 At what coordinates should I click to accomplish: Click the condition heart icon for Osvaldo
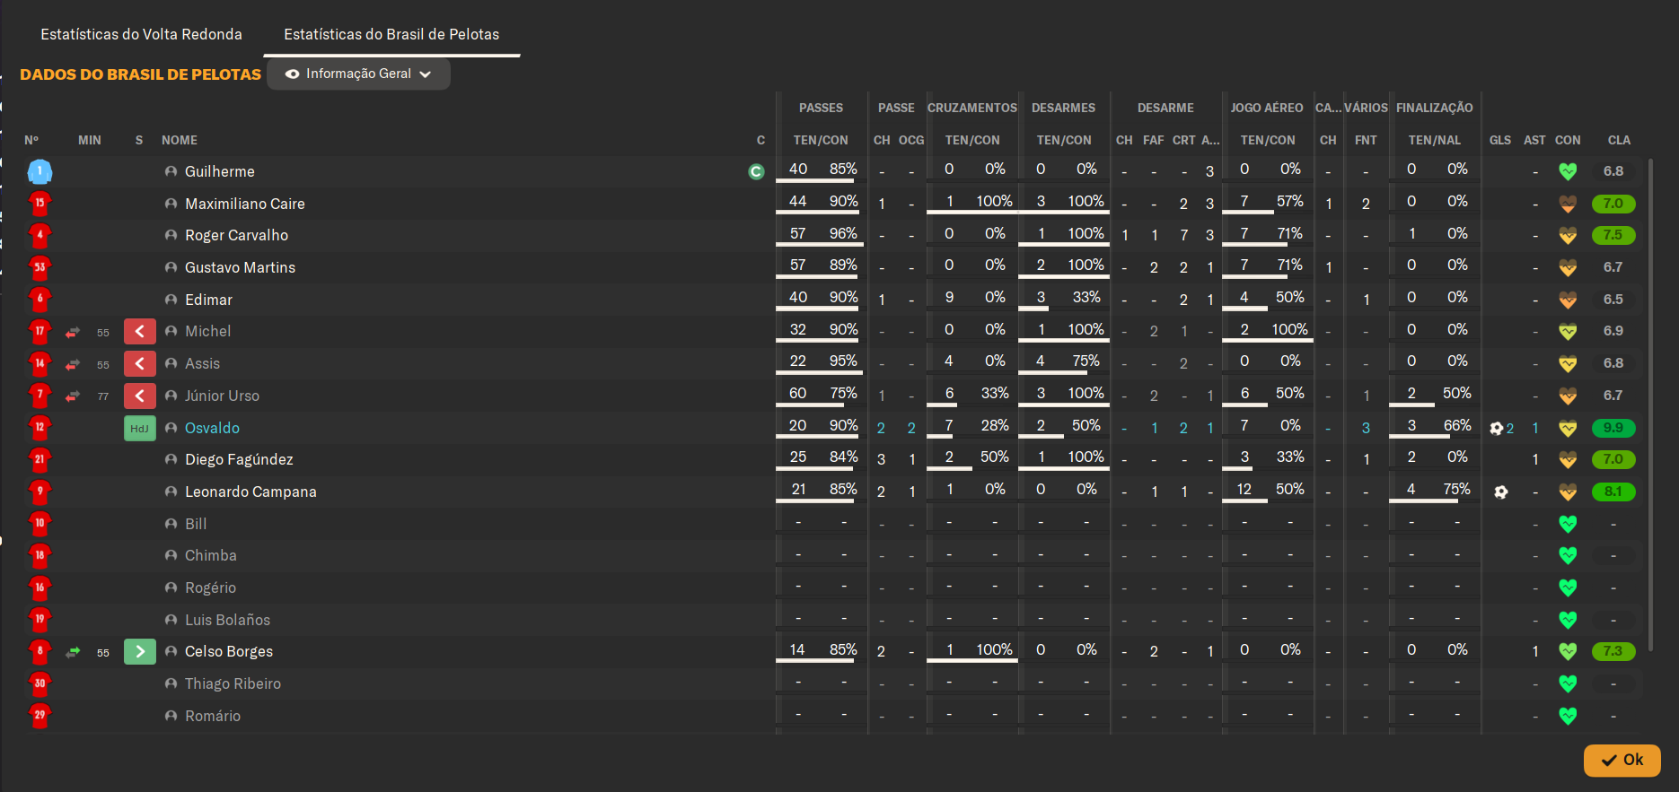[x=1568, y=428]
